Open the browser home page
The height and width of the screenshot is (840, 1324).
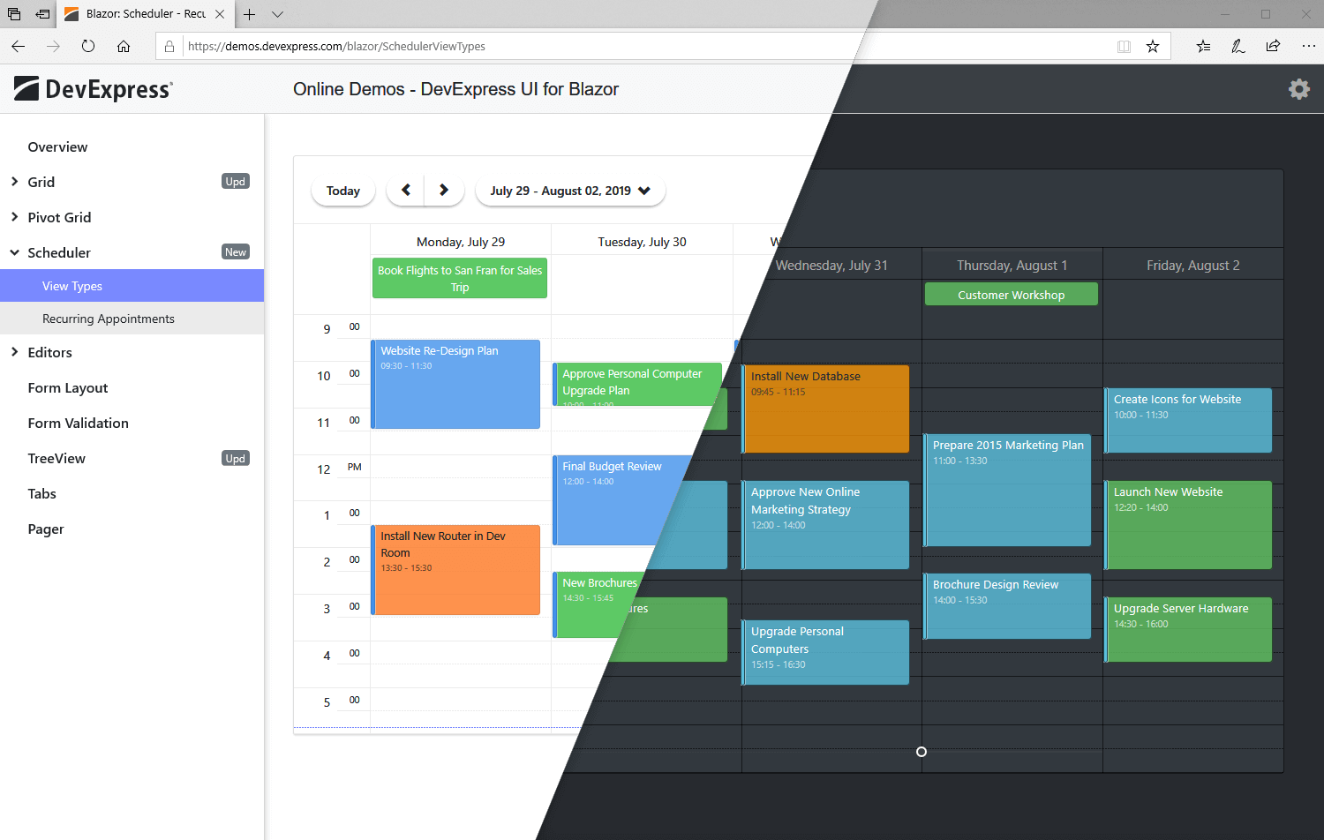[124, 46]
